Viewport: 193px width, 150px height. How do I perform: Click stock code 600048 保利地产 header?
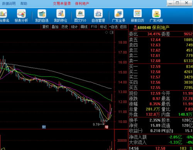point(154,27)
